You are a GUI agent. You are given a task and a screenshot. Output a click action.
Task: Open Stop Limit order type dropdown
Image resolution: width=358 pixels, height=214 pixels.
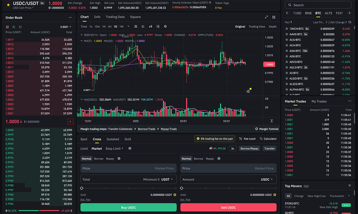(x=114, y=149)
